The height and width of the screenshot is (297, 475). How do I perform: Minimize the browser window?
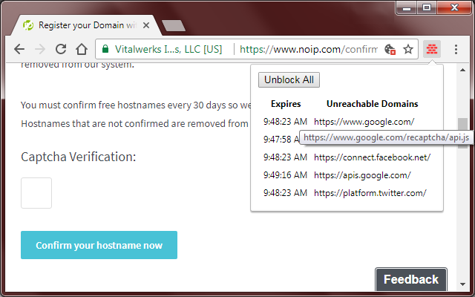(x=407, y=7)
